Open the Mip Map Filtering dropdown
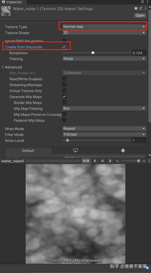The height and width of the screenshot is (273, 151). 104,108
